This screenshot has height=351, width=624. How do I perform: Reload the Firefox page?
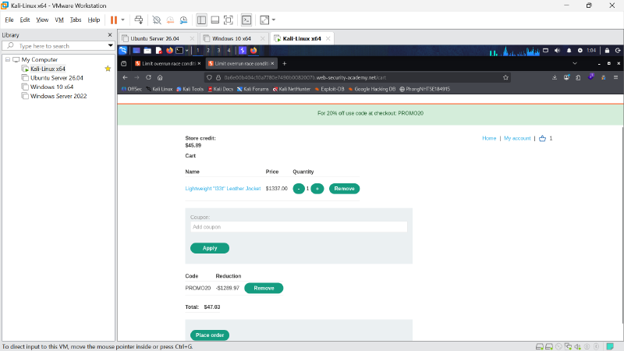148,77
